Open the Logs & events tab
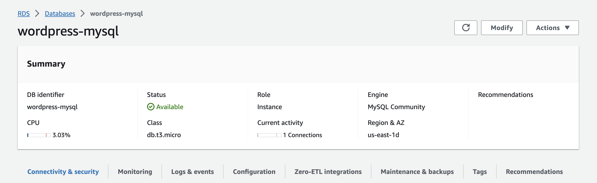This screenshot has height=183, width=597. pos(193,172)
